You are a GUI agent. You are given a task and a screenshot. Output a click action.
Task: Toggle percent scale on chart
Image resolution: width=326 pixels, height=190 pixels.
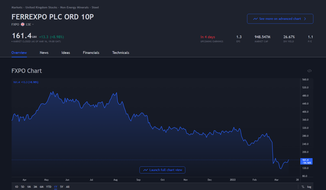(x=303, y=187)
